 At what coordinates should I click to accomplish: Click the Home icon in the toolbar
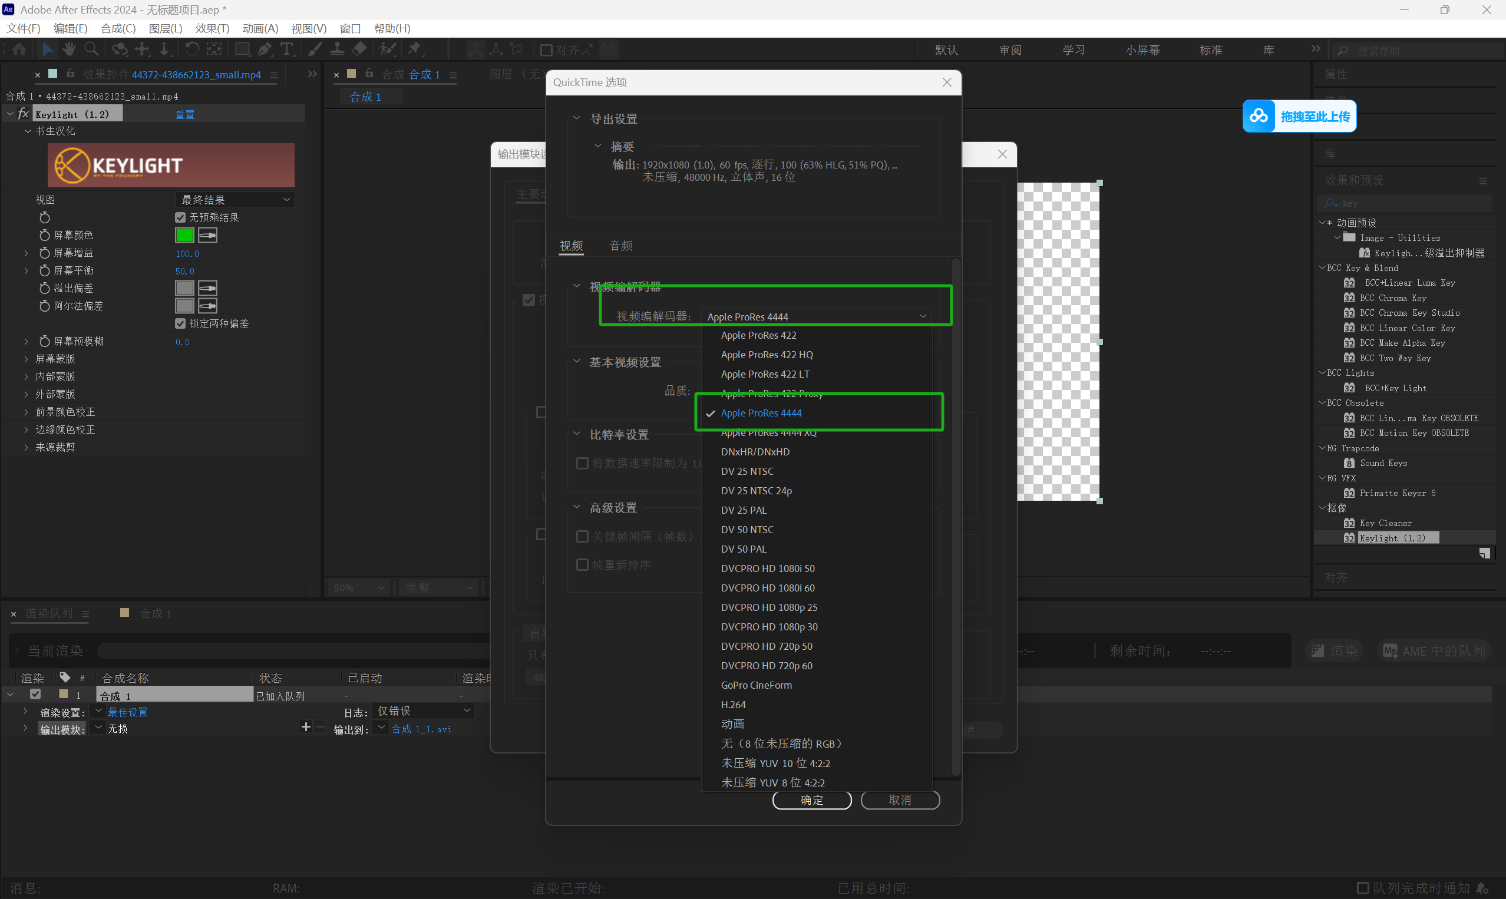[x=19, y=49]
